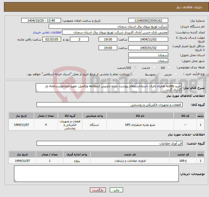
Task: Click the شماره نیاز number field
Action: tap(148, 20)
